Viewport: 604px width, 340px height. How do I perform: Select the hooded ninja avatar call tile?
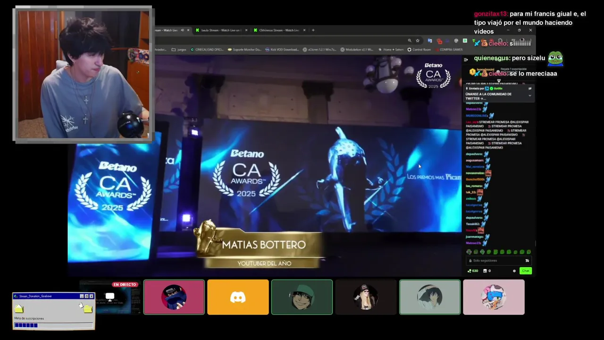click(174, 297)
